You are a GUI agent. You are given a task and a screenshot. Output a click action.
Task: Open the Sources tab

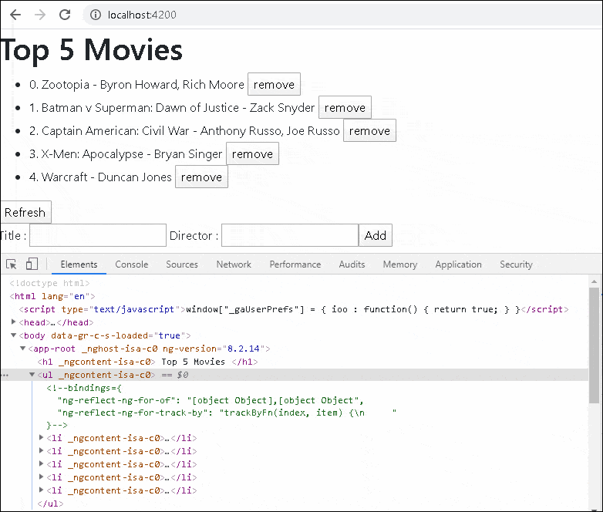click(x=182, y=264)
